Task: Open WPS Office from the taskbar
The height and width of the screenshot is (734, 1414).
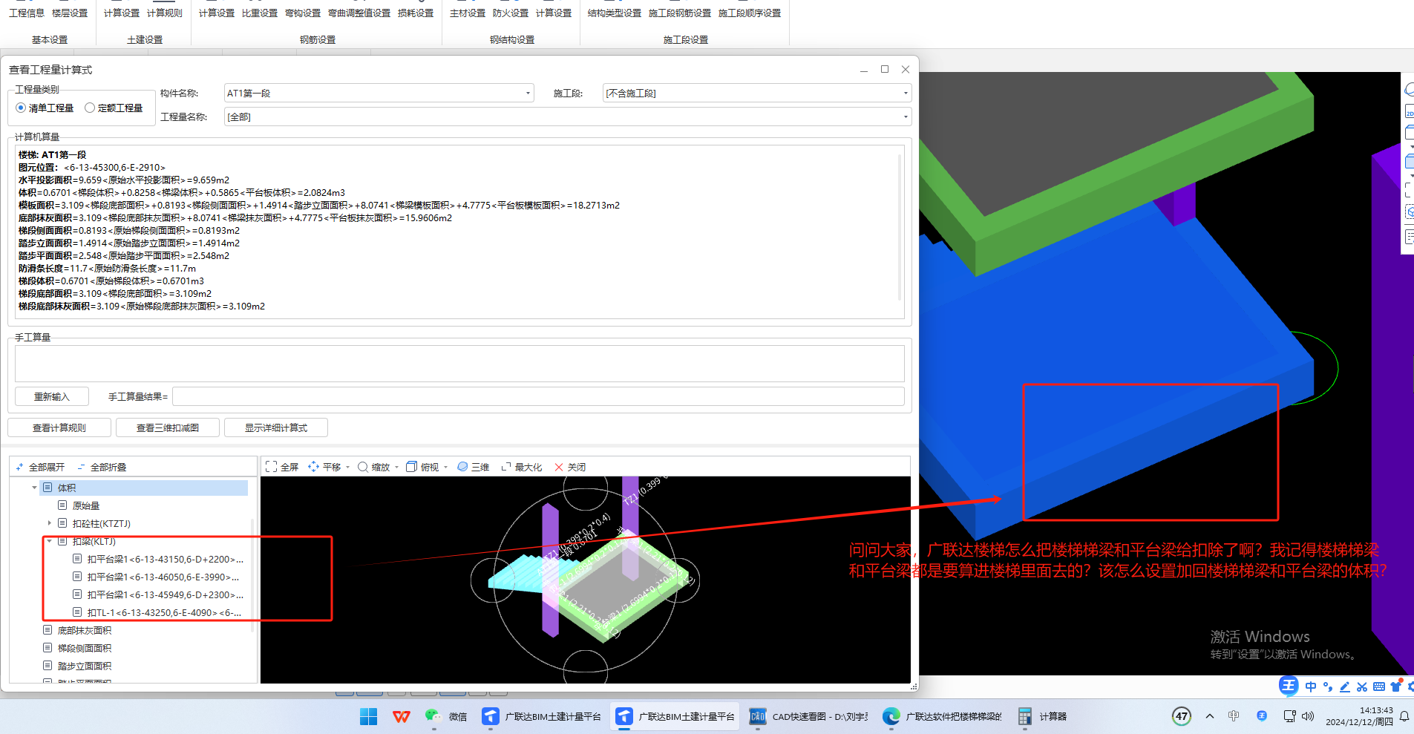Action: (402, 716)
